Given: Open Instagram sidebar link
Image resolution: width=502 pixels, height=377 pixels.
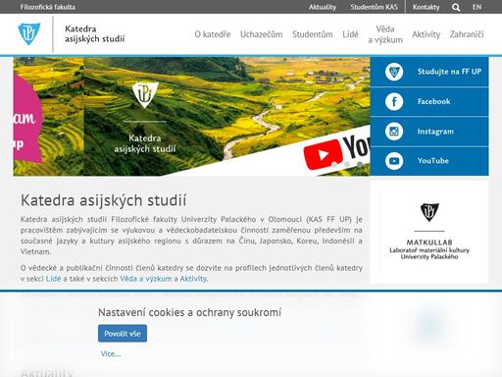Looking at the screenshot, I should 435,132.
